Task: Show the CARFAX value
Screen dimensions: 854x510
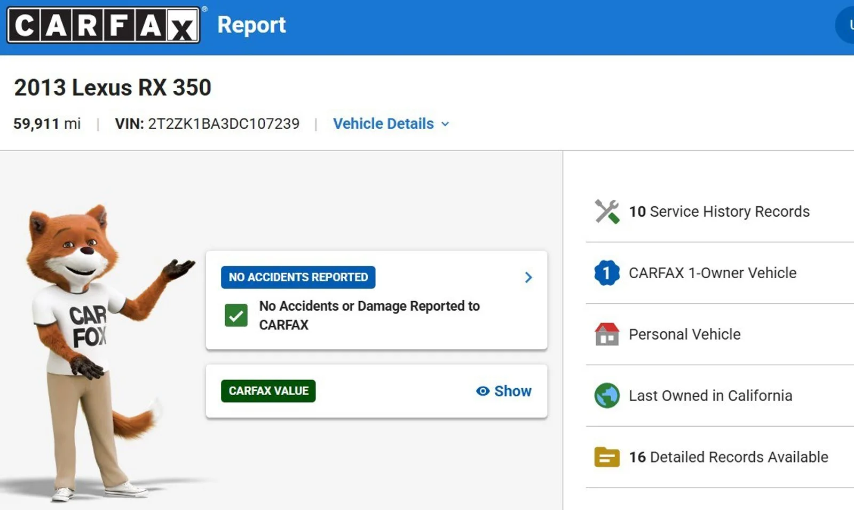Action: click(503, 391)
